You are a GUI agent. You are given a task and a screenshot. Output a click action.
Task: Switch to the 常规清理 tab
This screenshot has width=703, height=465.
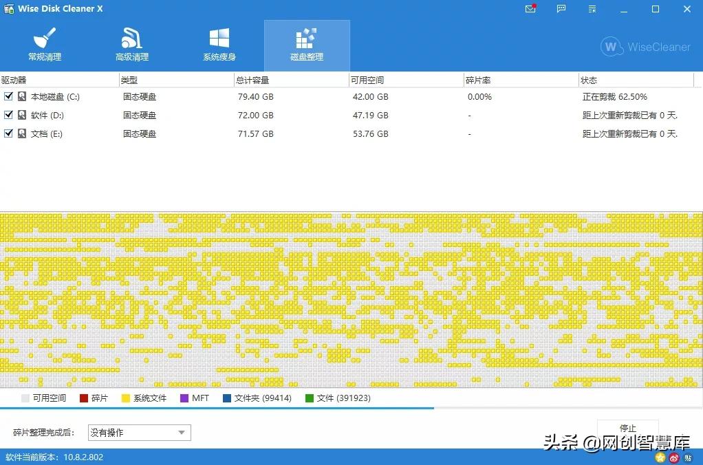[44, 43]
